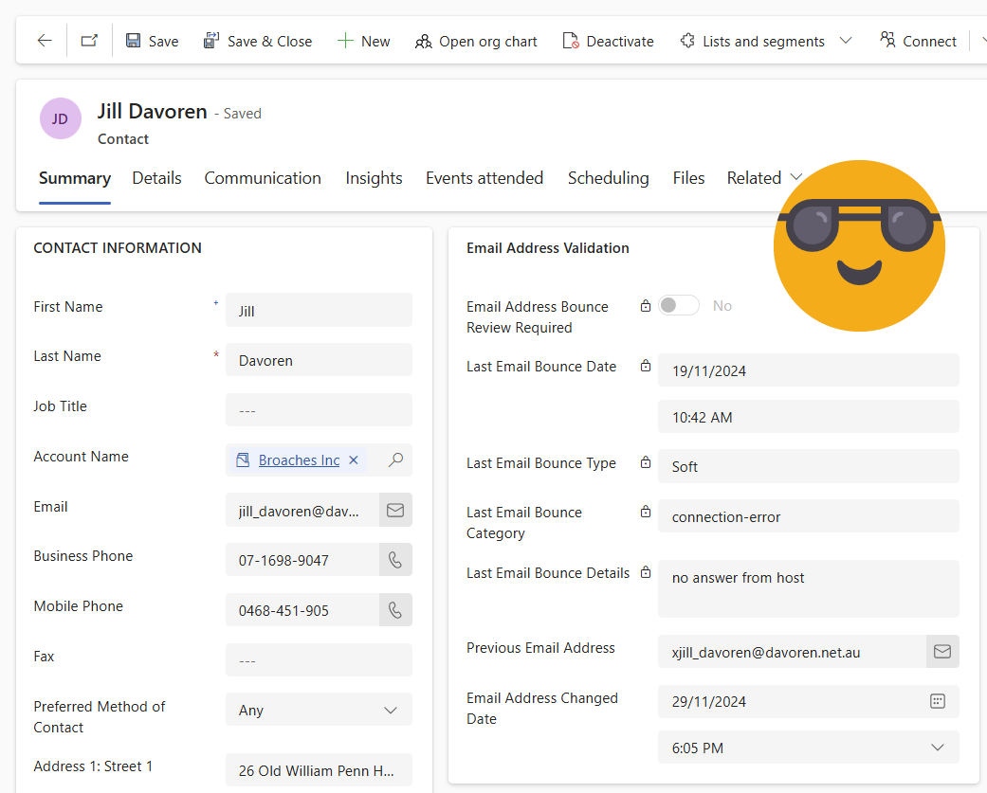This screenshot has width=987, height=793.
Task: Create a New record
Action: (363, 41)
